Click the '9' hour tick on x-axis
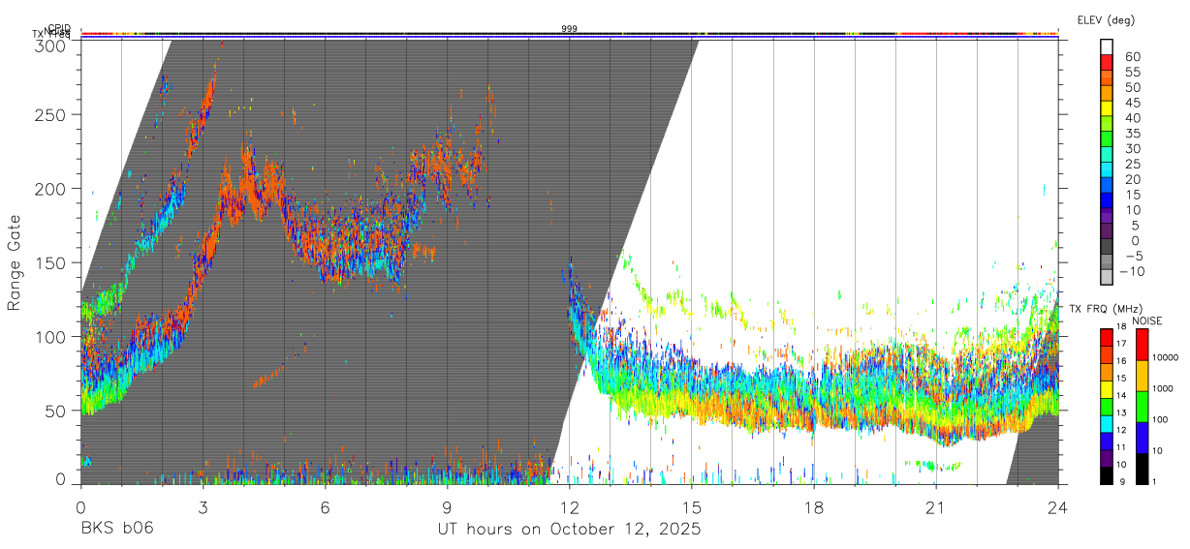The width and height of the screenshot is (1190, 549). 448,507
